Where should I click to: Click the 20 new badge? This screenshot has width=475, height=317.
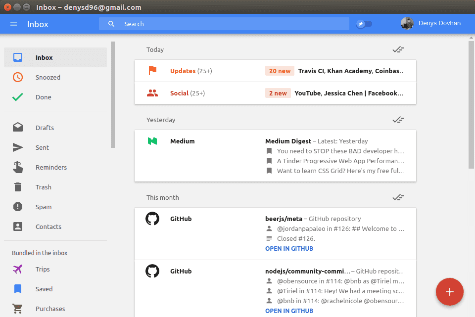pos(280,71)
